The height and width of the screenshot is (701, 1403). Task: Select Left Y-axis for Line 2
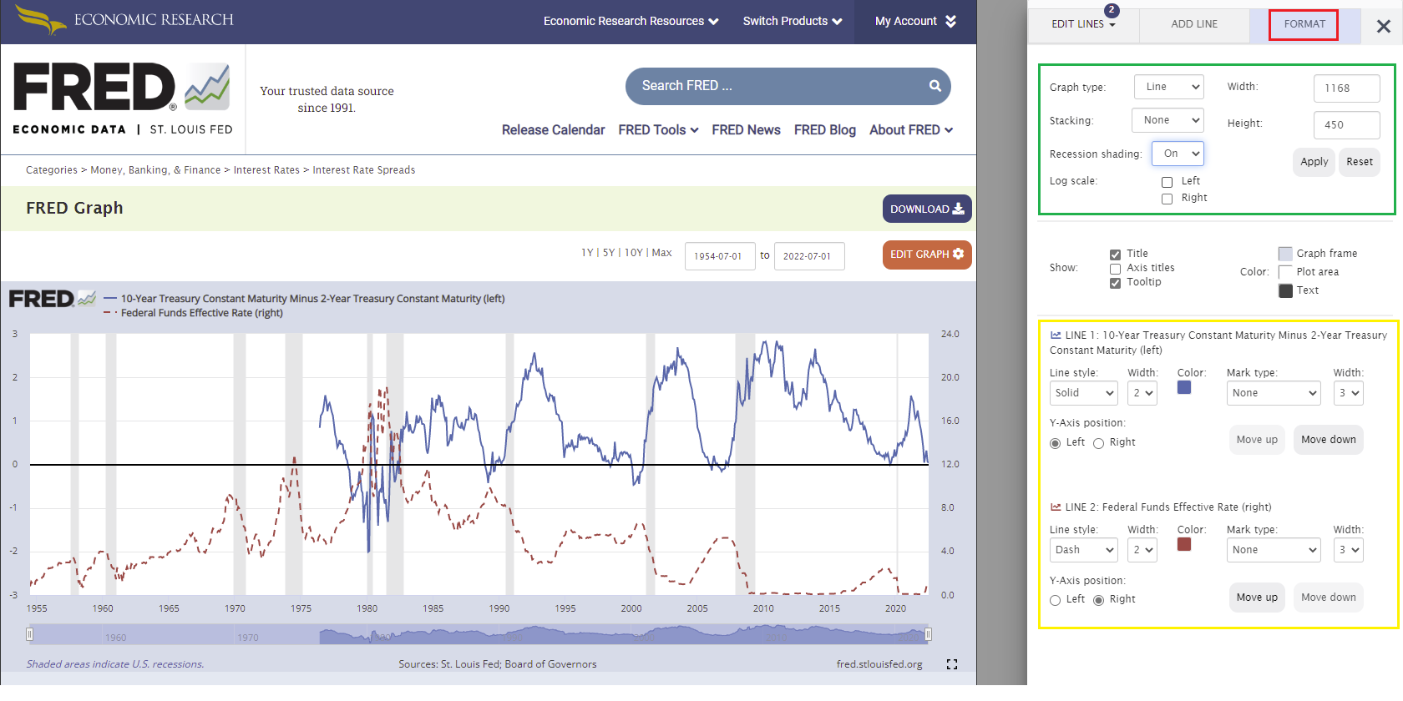pyautogui.click(x=1056, y=600)
